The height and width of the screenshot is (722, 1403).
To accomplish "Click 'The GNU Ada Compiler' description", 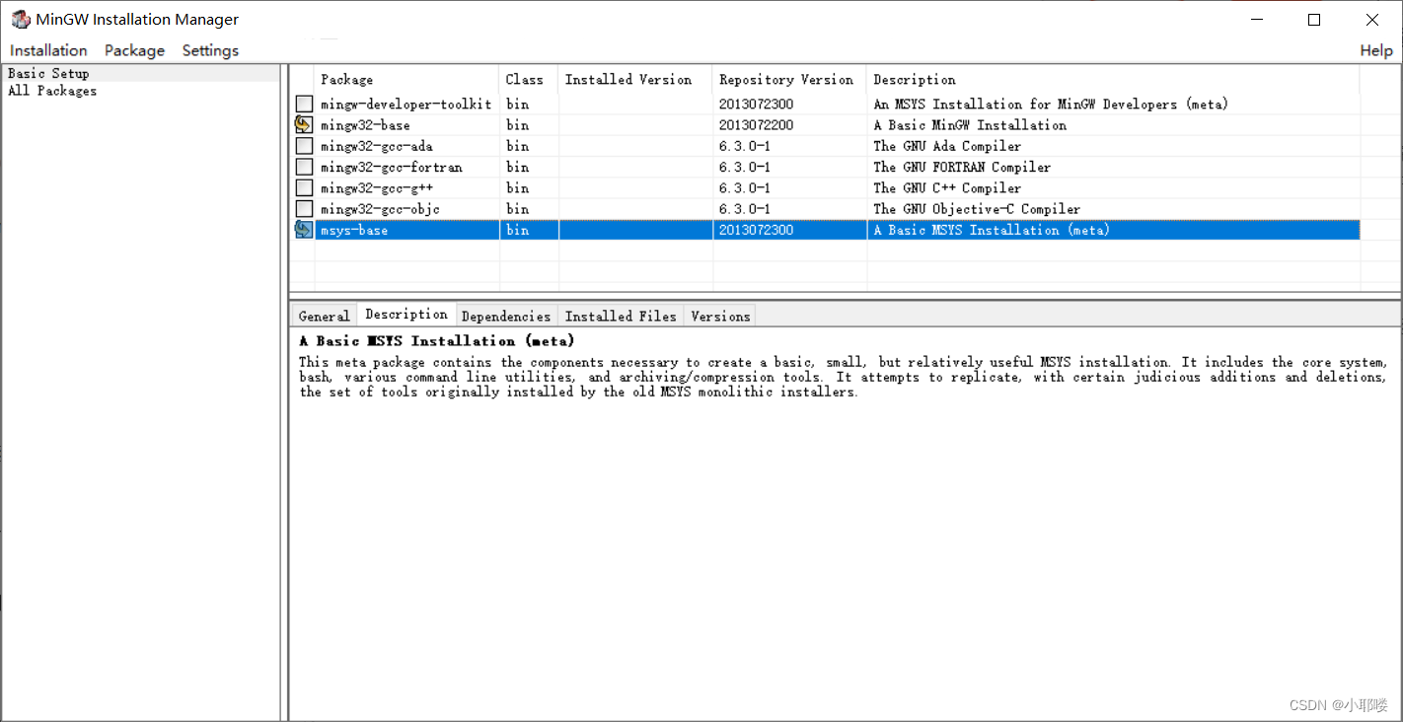I will 947,146.
